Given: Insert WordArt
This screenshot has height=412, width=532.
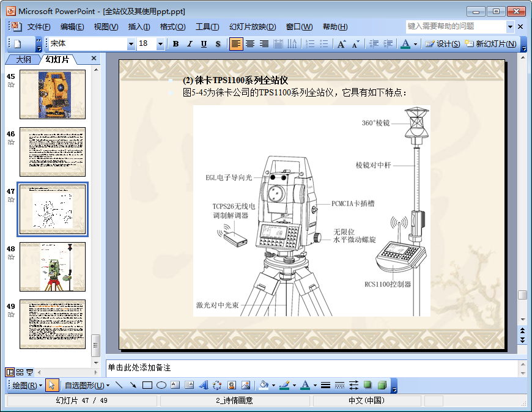Looking at the screenshot, I should (x=203, y=385).
